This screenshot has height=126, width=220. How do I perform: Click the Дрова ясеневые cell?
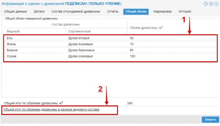(80, 44)
